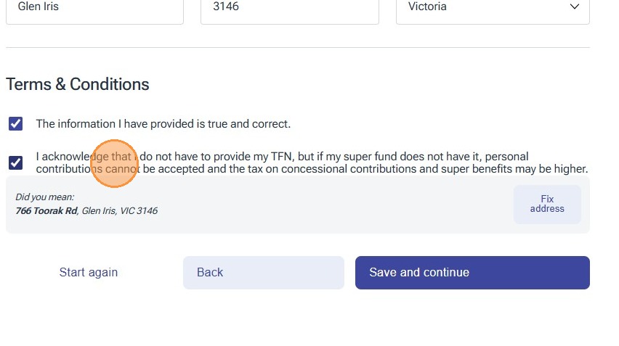The height and width of the screenshot is (346, 619).
Task: Select the suggested '766 Toorak Rd' bold text
Action: tap(46, 211)
